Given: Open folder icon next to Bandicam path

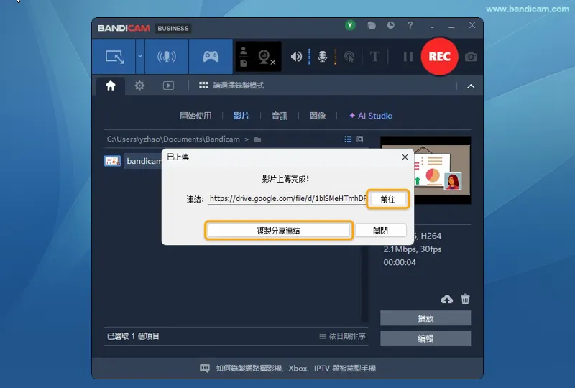Looking at the screenshot, I should click(257, 139).
